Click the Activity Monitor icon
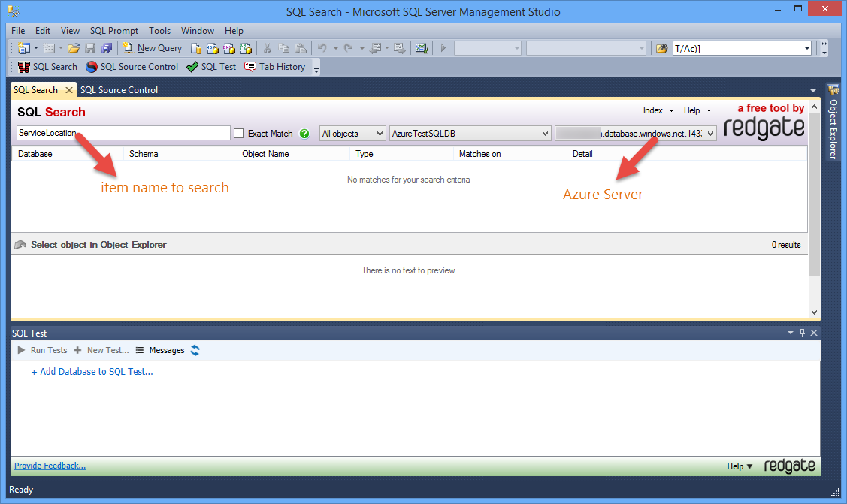 (422, 49)
